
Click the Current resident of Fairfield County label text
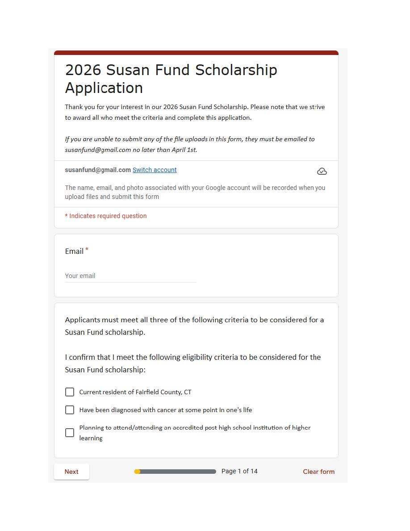click(135, 392)
